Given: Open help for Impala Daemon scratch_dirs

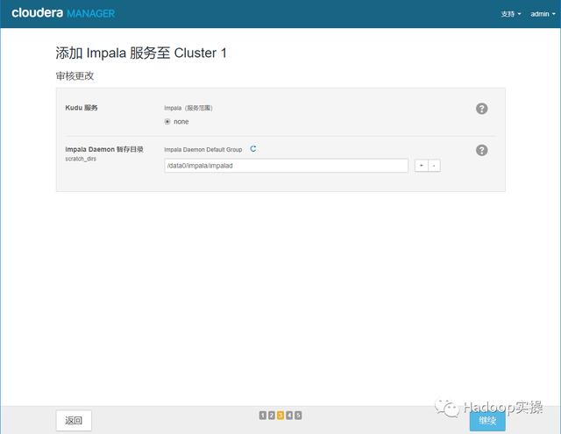Looking at the screenshot, I should (x=481, y=150).
